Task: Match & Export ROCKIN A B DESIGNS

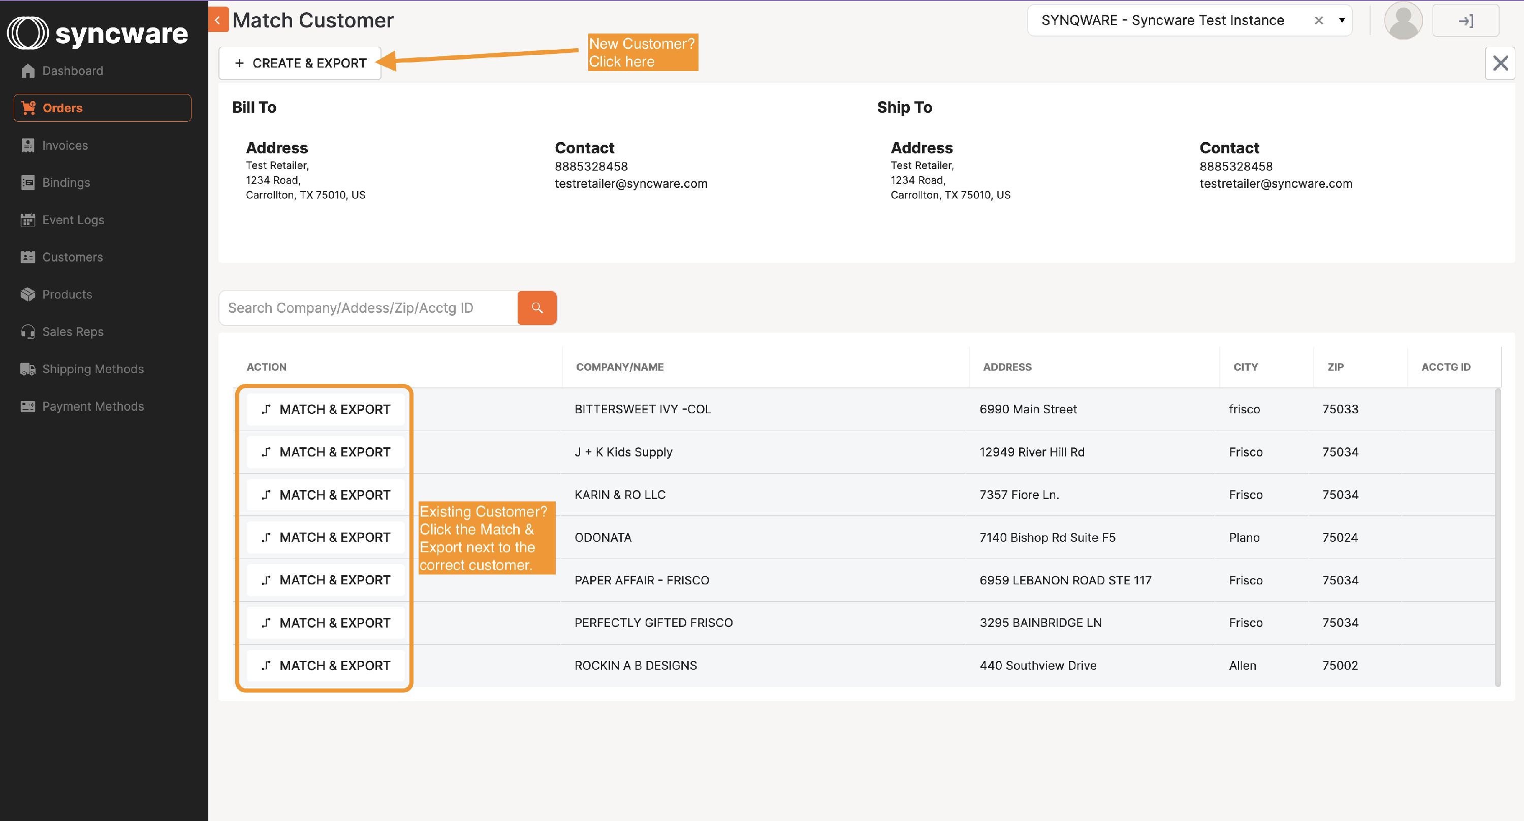Action: pyautogui.click(x=326, y=666)
